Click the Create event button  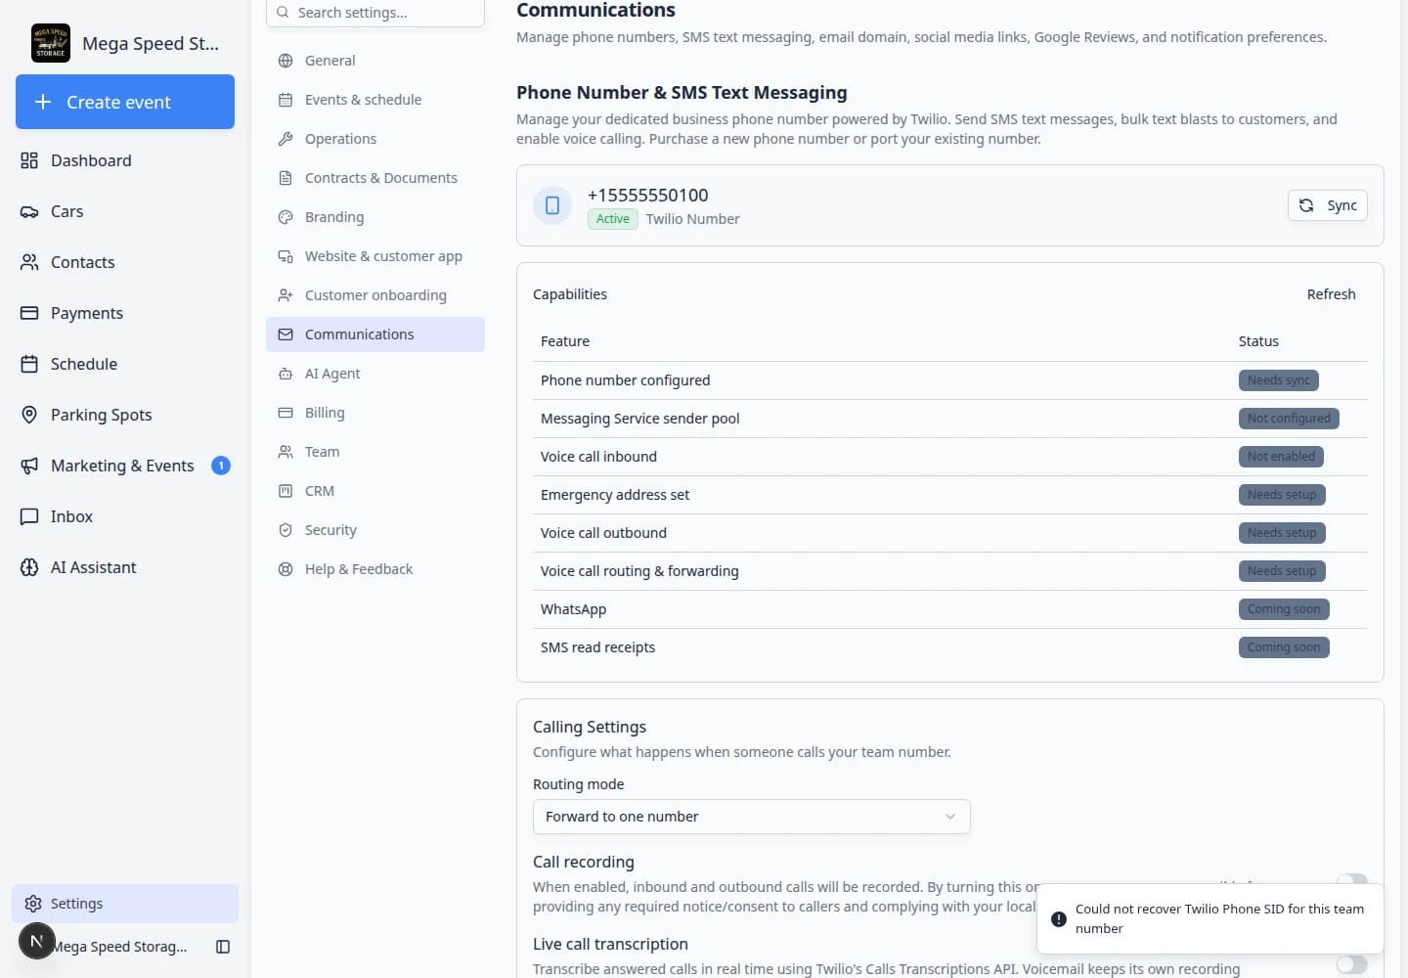coord(125,102)
